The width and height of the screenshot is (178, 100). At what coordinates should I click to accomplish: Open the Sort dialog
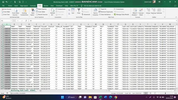(x=73, y=11)
